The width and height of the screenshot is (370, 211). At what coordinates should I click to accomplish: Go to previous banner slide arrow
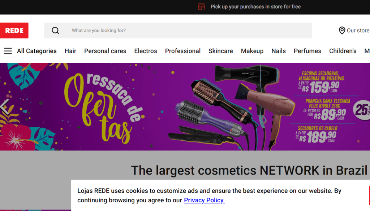5,107
